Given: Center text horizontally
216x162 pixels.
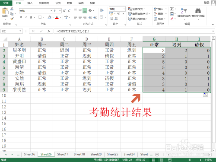Looking at the screenshot, I should [80, 17].
